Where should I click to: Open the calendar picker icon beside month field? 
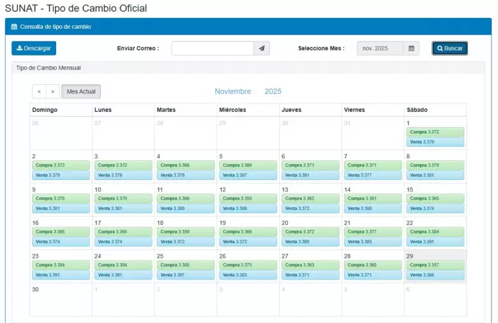click(x=411, y=49)
